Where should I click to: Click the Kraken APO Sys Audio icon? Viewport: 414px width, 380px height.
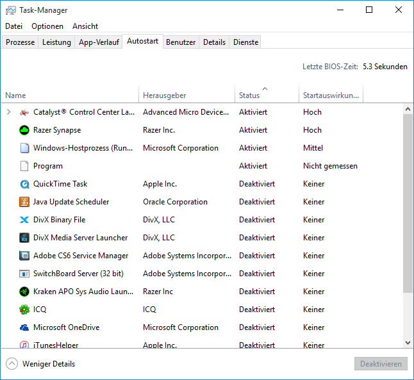coord(24,292)
